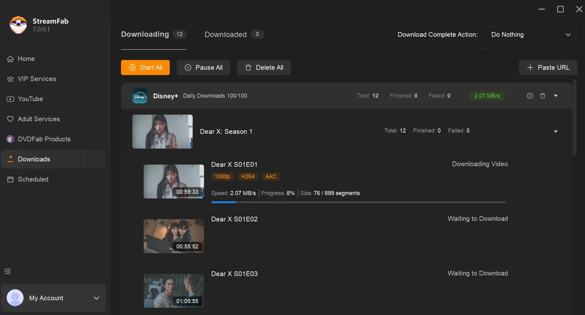Click the Dear X S01E01 progress bar

[358, 202]
